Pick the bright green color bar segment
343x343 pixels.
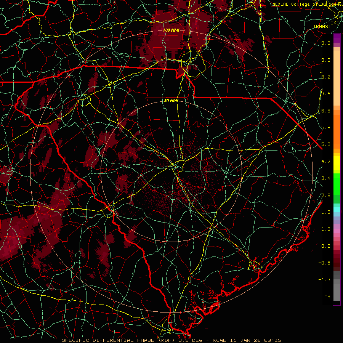click(337, 184)
